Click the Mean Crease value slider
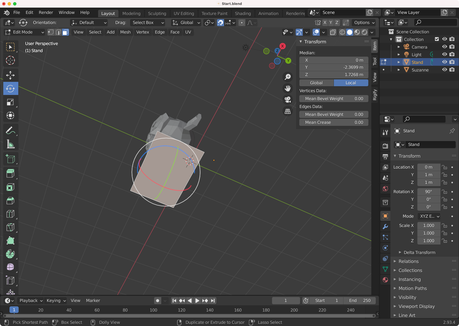Image resolution: width=459 pixels, height=326 pixels. coord(334,122)
